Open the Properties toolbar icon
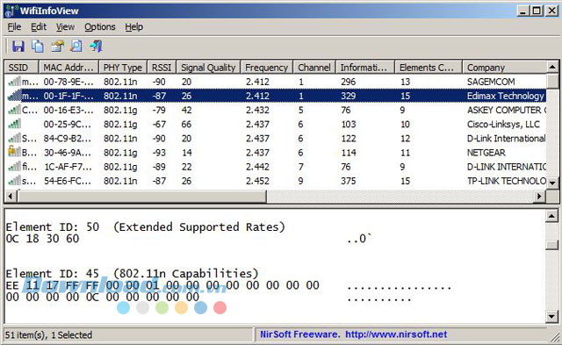The image size is (562, 345). [x=57, y=47]
